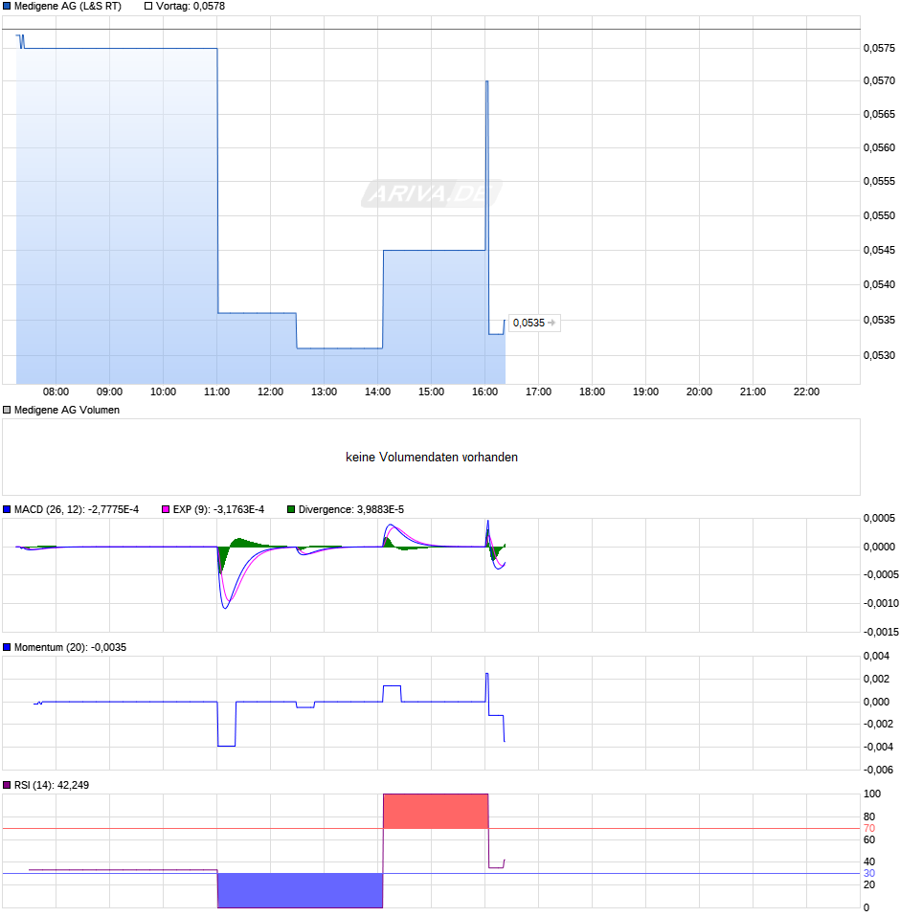Click the 0,0530 price axis label
The height and width of the screenshot is (917, 900).
click(879, 355)
